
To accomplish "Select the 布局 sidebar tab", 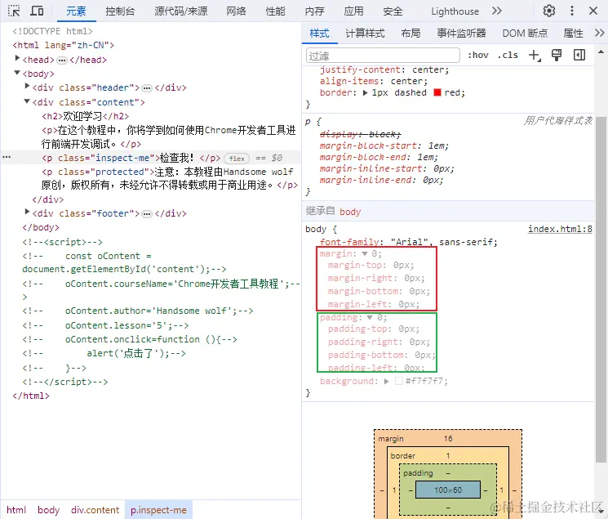I will [x=411, y=34].
